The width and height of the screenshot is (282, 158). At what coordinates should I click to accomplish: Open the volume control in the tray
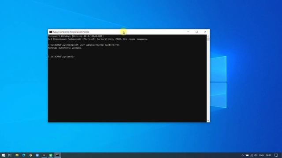256,155
